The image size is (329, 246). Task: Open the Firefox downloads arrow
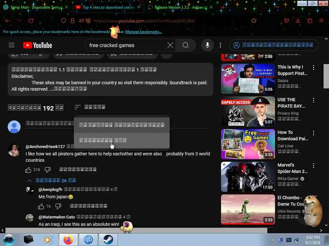298,20
